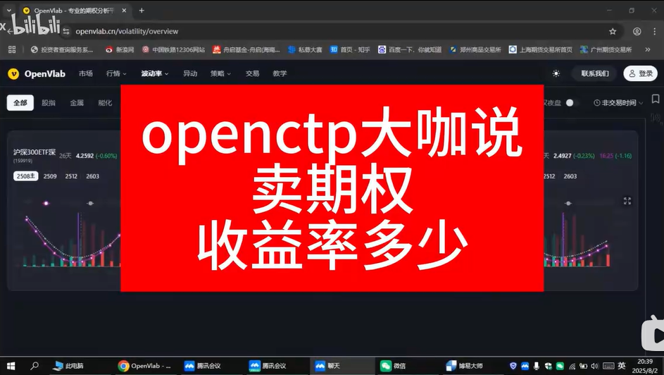Expand the 行情 dropdown menu
This screenshot has height=375, width=664.
tap(116, 73)
